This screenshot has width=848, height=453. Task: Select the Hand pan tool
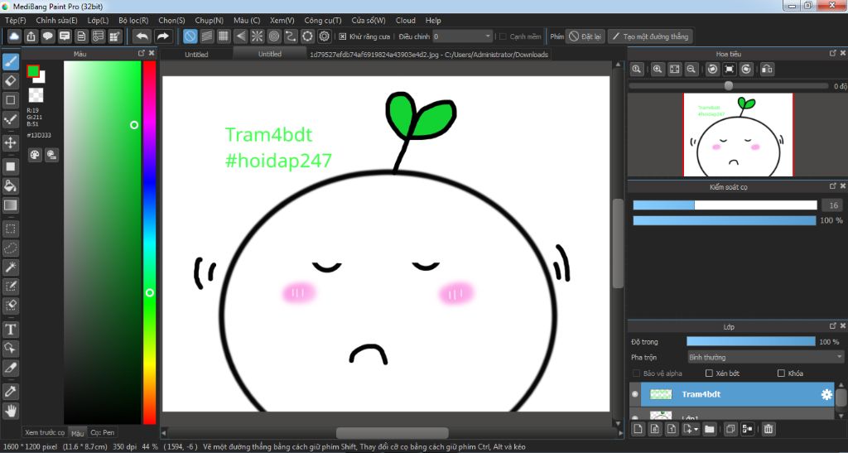pos(11,411)
